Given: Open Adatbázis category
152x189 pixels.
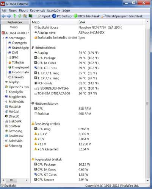Looking at the screenshot, I should tap(14, 141).
